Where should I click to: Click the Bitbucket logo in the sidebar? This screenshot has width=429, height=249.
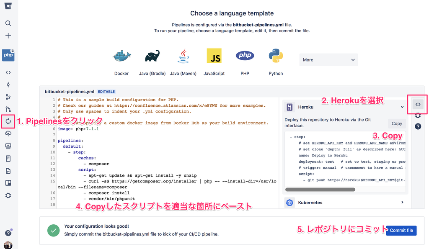click(x=8, y=6)
